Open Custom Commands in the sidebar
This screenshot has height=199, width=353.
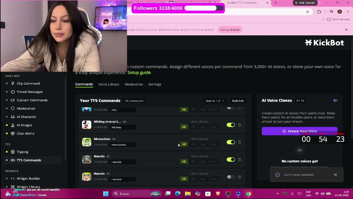[x=32, y=100]
